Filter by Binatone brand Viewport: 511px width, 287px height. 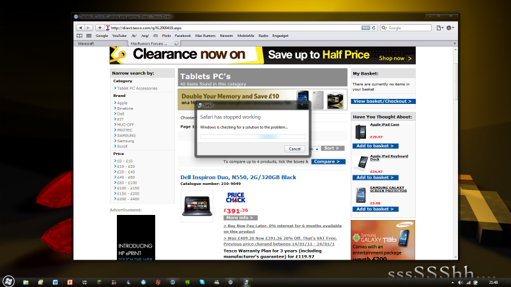pyautogui.click(x=125, y=108)
